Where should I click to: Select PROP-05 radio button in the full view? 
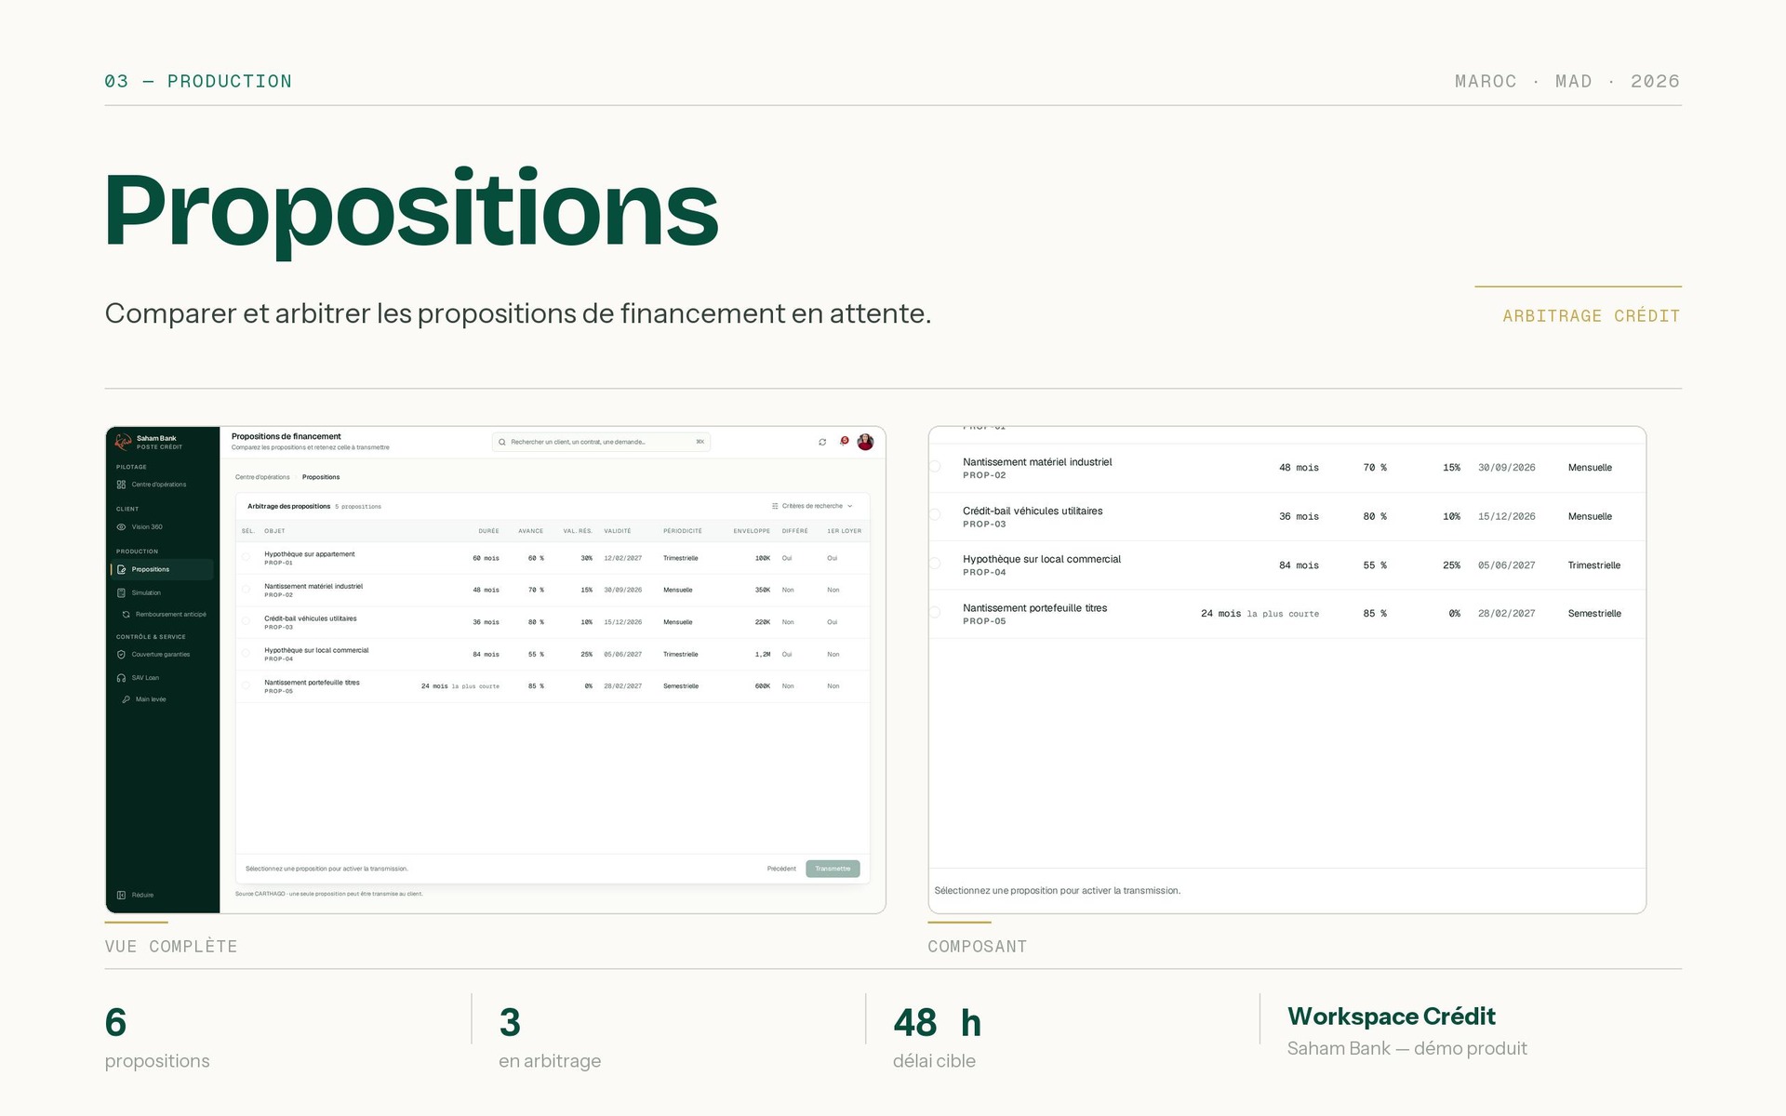tap(247, 685)
